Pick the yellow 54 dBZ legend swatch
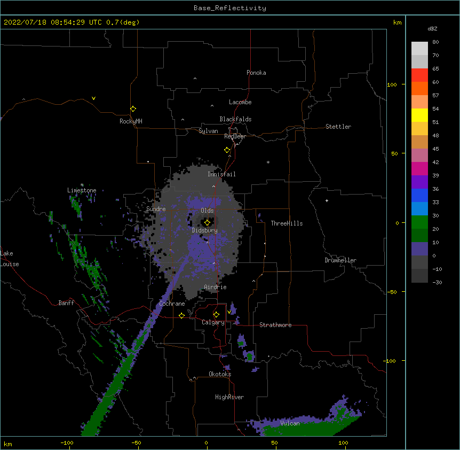Screen dimensions: 460x450 click(419, 115)
